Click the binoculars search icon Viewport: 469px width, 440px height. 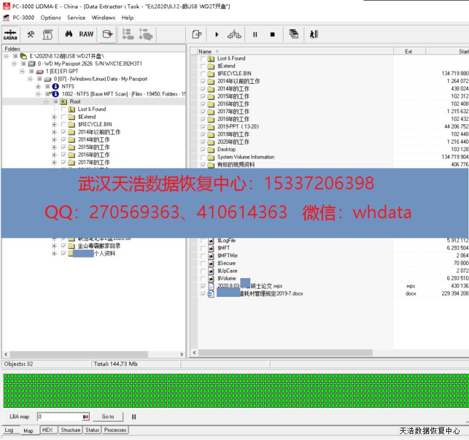[x=68, y=35]
